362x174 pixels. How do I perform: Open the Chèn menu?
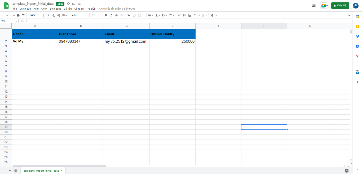[x=44, y=9]
